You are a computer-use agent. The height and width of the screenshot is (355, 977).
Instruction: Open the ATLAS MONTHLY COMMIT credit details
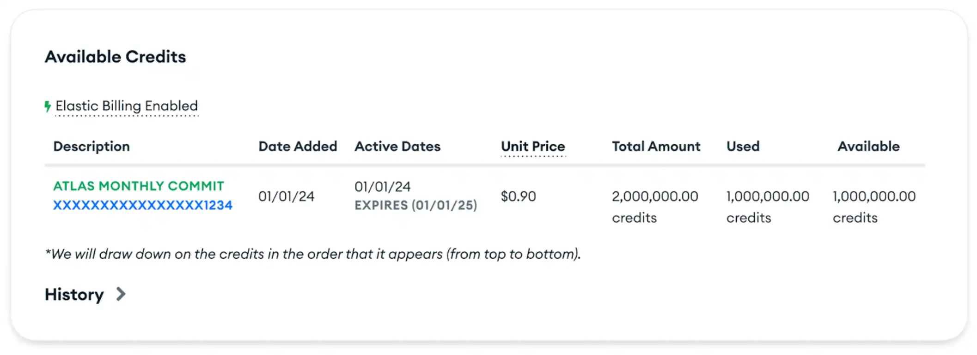pyautogui.click(x=138, y=186)
